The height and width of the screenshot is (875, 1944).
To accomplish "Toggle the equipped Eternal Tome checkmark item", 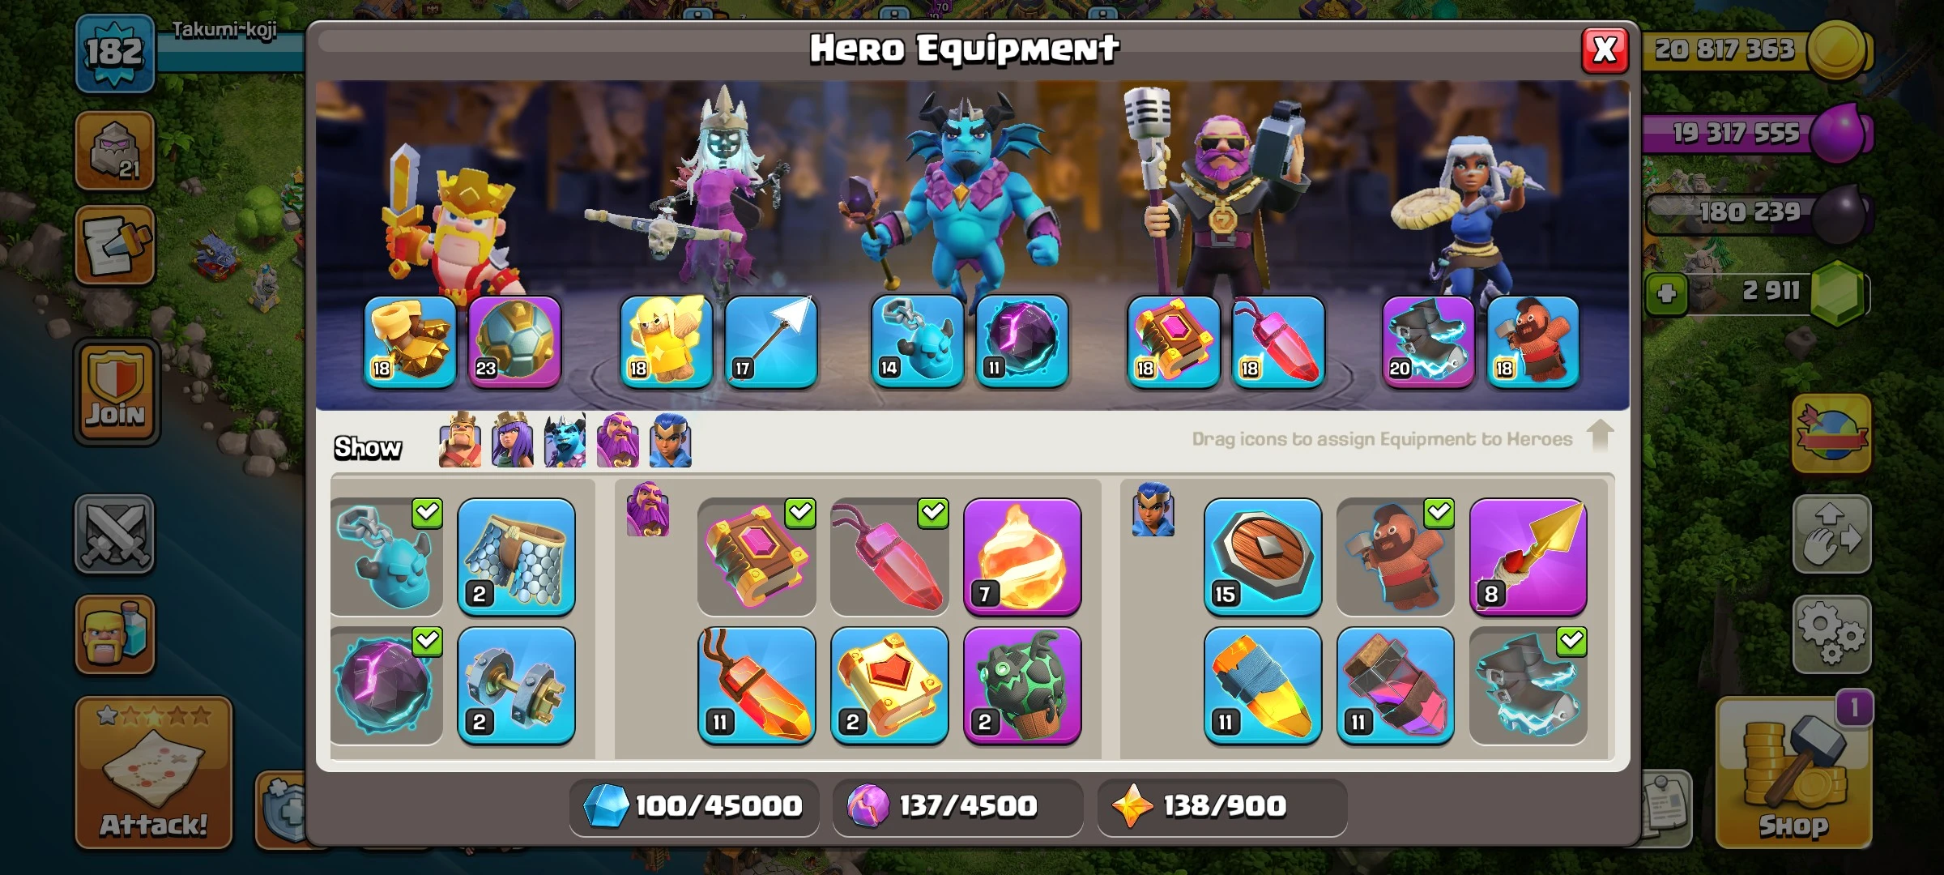I will [757, 557].
